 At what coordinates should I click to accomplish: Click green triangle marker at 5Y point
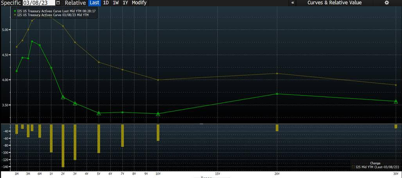(99, 113)
